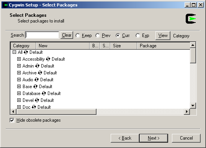Click the Base category cycle icon
Screen dimensions: 206x148
[x=36, y=87]
